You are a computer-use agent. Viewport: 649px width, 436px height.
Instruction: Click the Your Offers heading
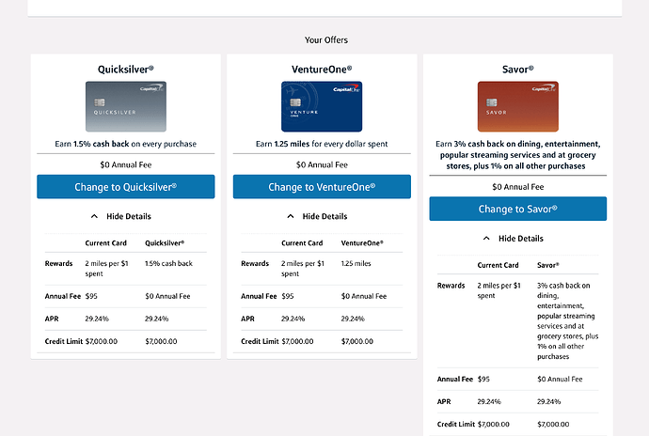click(x=326, y=40)
